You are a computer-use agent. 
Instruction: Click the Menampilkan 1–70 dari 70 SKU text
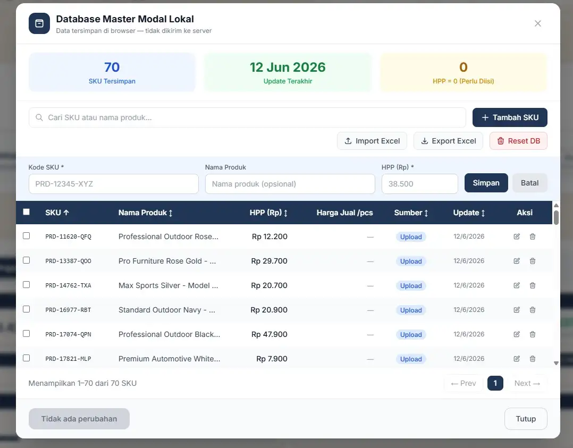click(x=82, y=383)
